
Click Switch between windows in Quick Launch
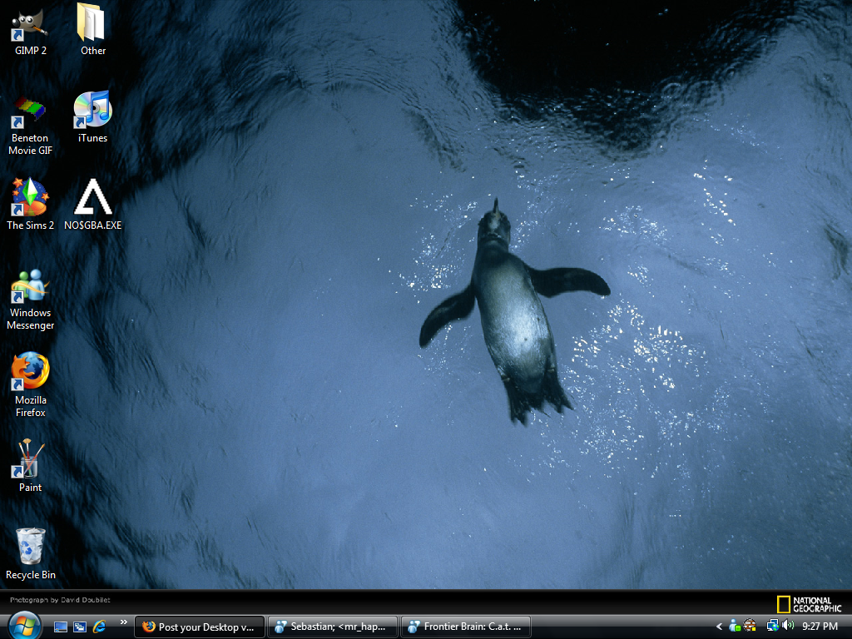pyautogui.click(x=80, y=627)
